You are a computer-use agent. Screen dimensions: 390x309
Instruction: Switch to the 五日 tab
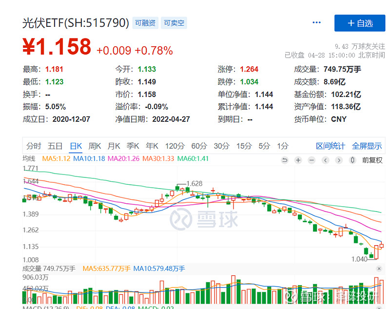point(55,146)
